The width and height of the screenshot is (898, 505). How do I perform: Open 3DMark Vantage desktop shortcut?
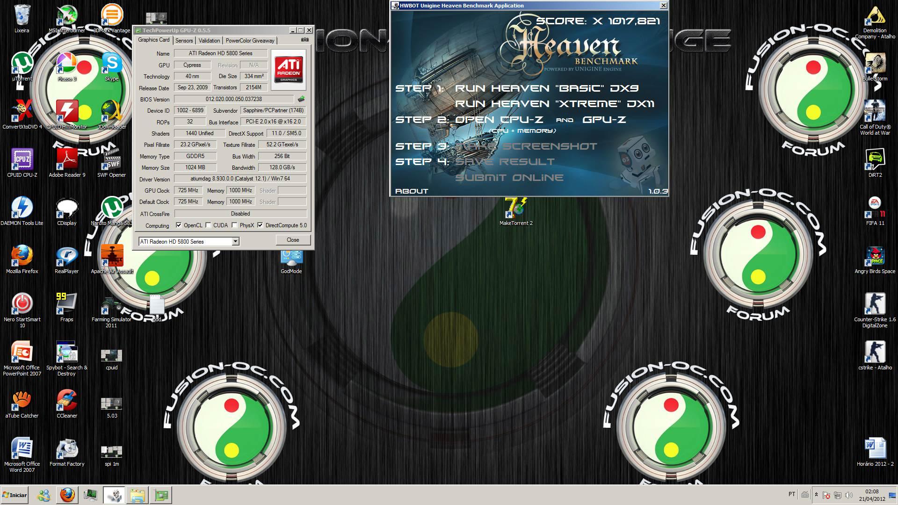[112, 19]
